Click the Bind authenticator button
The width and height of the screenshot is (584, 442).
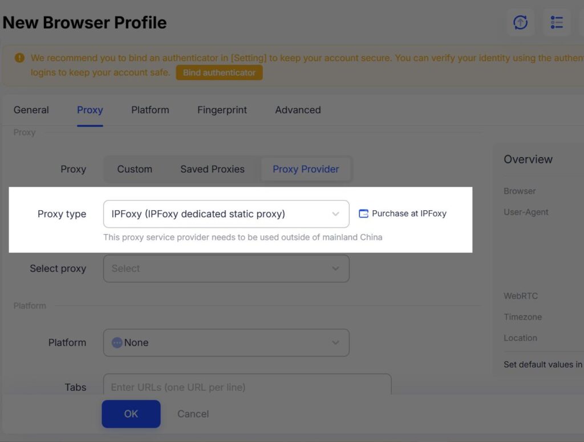pyautogui.click(x=219, y=73)
